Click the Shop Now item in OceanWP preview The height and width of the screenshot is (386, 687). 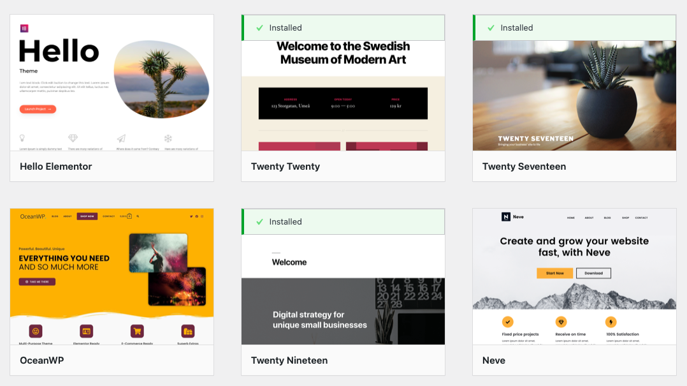pyautogui.click(x=86, y=216)
